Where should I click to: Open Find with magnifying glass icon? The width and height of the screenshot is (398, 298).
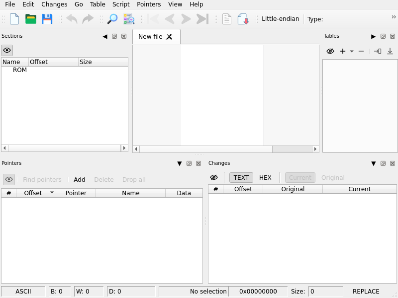[x=112, y=19]
